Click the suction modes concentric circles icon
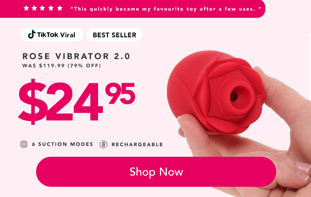The height and width of the screenshot is (197, 311). coord(24,144)
